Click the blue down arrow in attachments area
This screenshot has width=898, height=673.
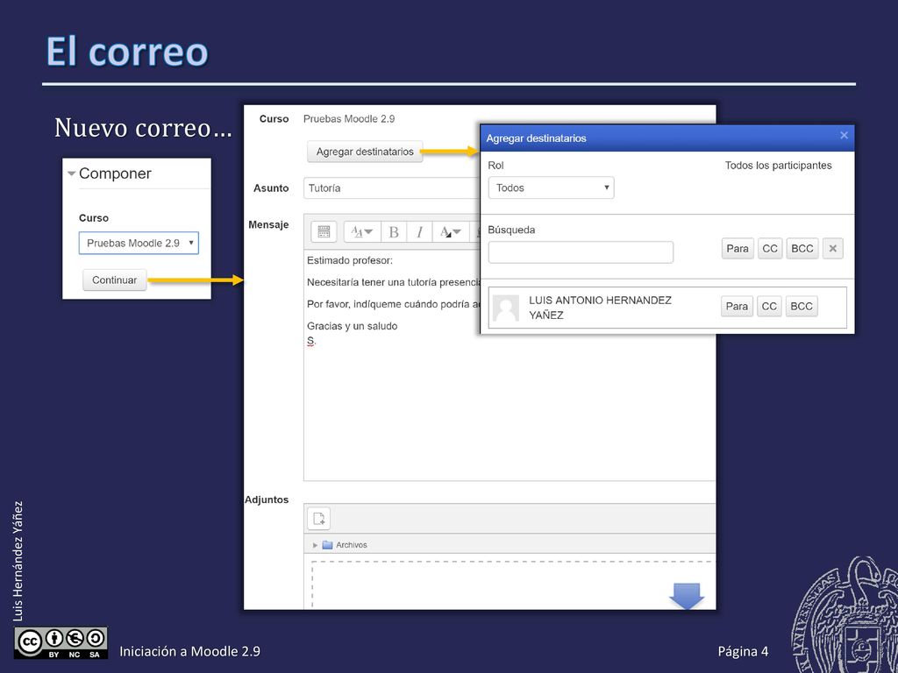pos(687,596)
